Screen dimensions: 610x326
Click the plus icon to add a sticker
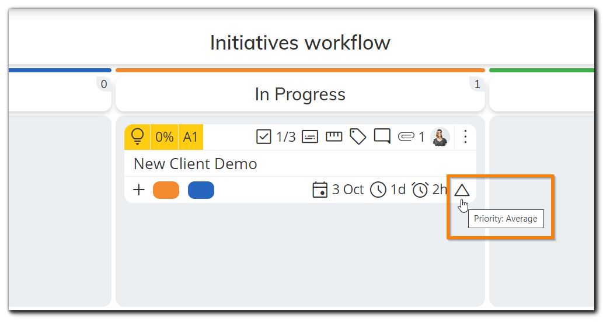coord(138,190)
